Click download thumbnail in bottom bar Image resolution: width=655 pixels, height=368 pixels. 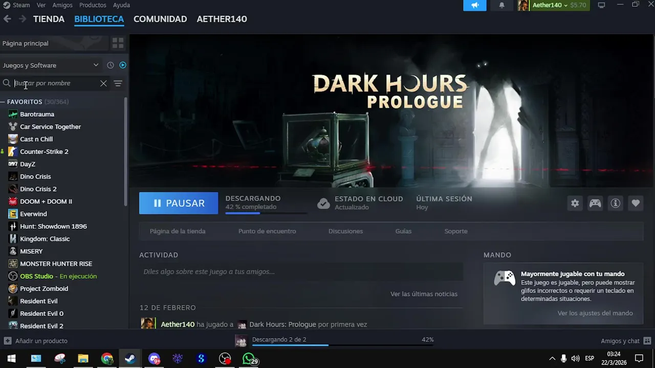(241, 341)
